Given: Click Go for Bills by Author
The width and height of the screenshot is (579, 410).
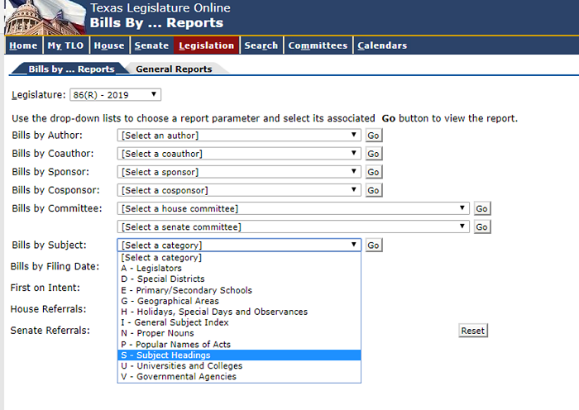Looking at the screenshot, I should [x=374, y=136].
